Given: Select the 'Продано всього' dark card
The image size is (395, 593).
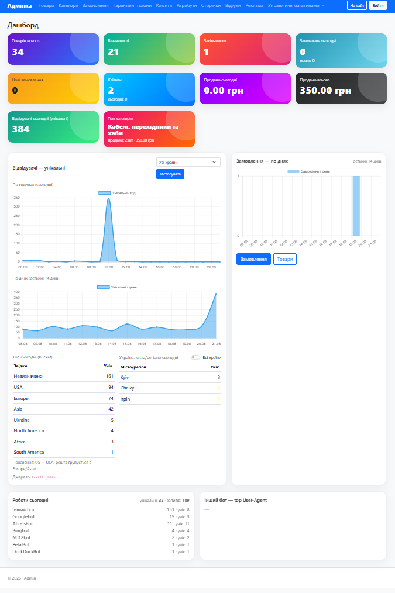Looking at the screenshot, I should (341, 88).
